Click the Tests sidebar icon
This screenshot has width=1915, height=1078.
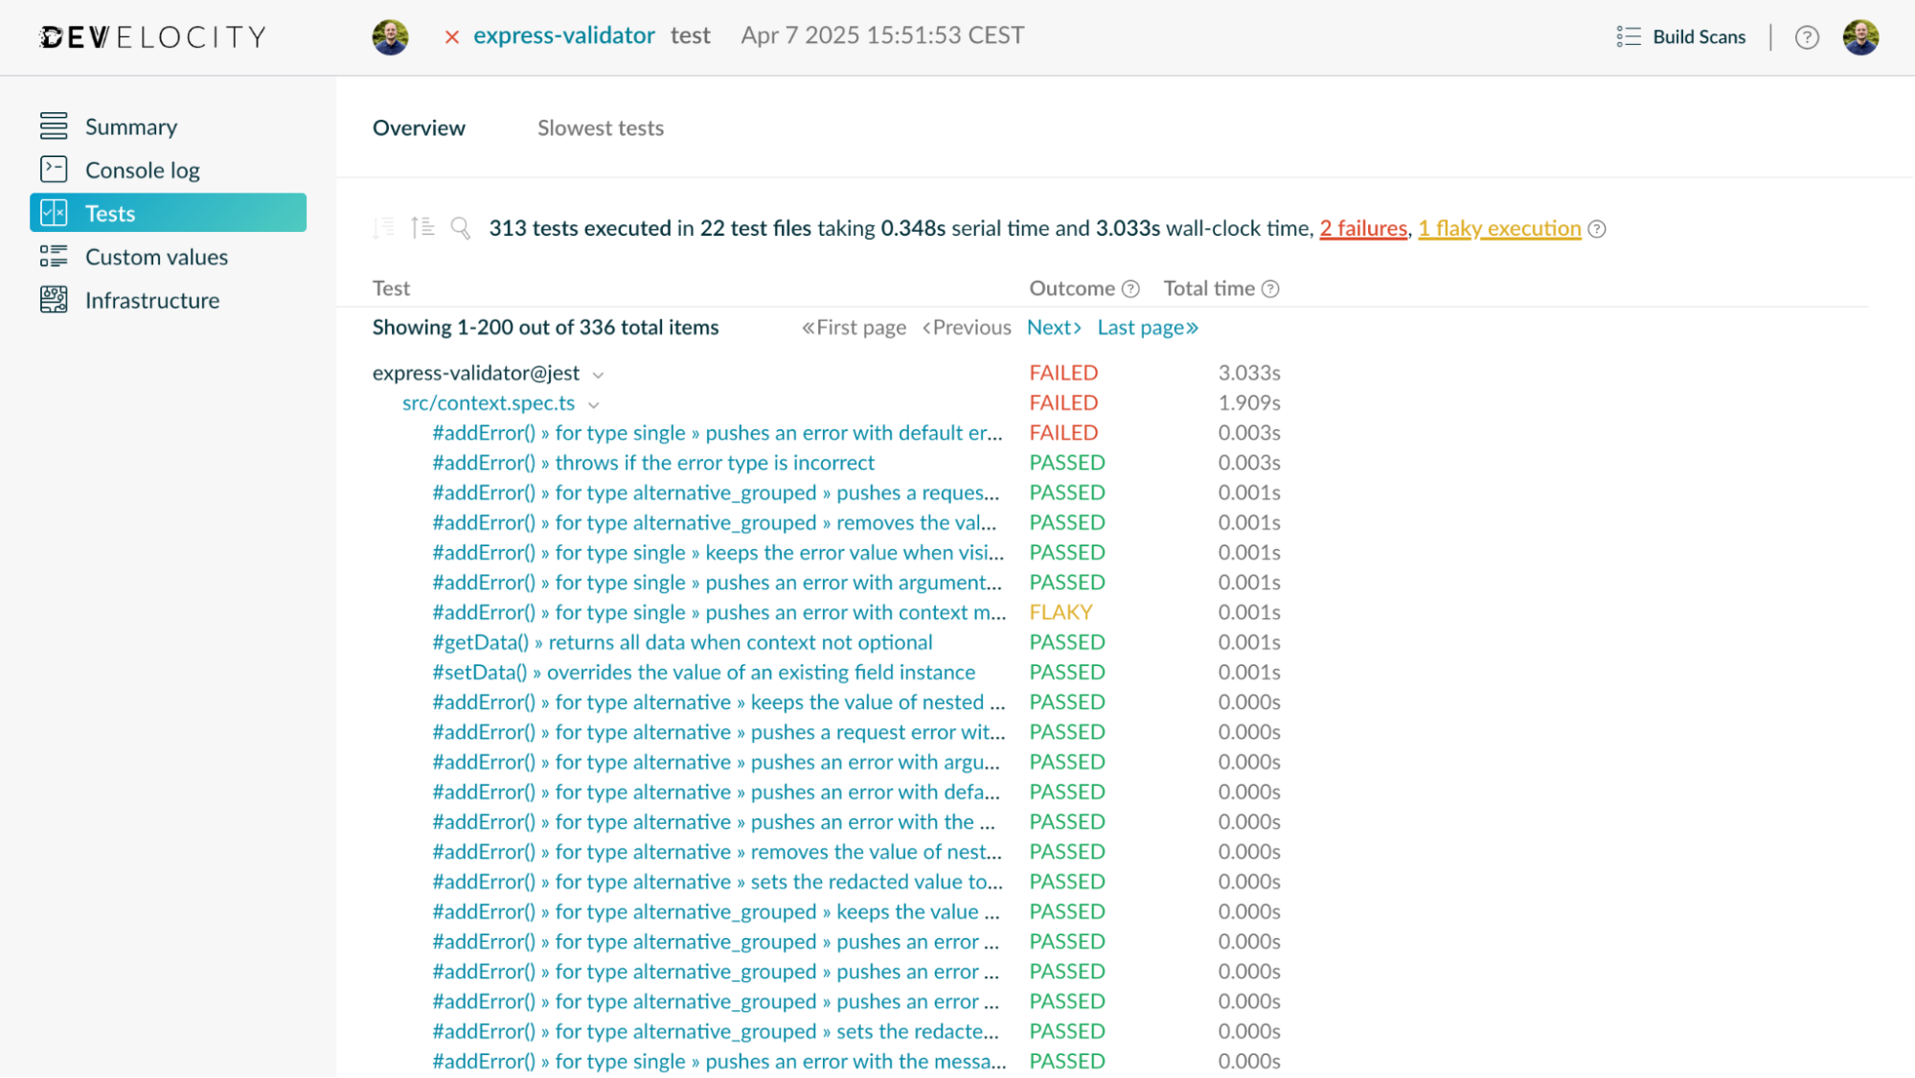tap(54, 213)
